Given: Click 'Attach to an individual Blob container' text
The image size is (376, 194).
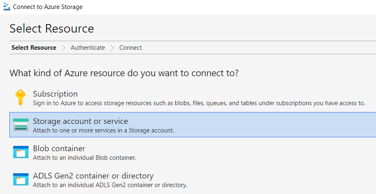Looking at the screenshot, I should [x=85, y=158].
